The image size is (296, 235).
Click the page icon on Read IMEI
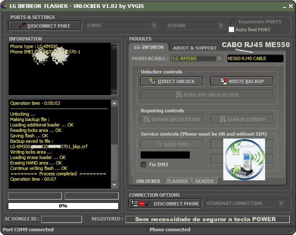point(159,144)
